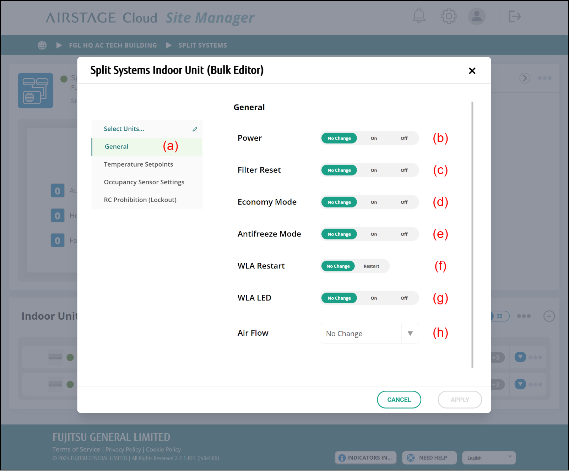The image size is (569, 471).
Task: Open the English language dropdown
Action: click(488, 458)
